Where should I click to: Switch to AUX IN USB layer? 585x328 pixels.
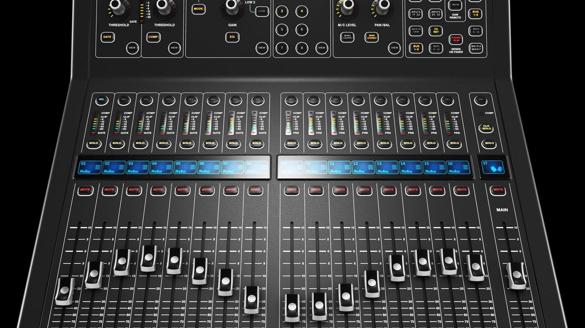416,31
